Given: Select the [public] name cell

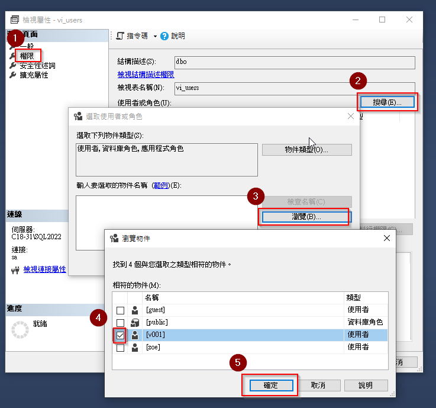Looking at the screenshot, I should point(243,323).
